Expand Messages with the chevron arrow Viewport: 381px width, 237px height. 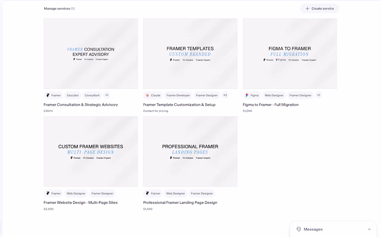[369, 229]
